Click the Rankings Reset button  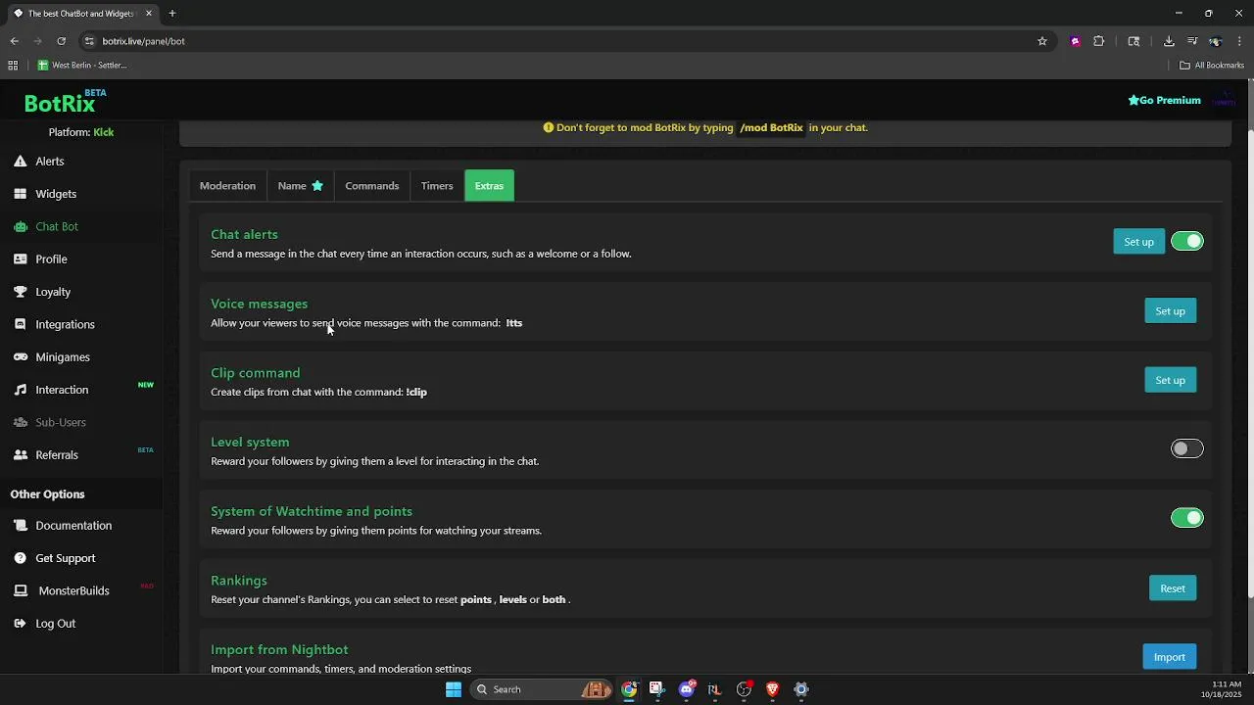tap(1173, 588)
